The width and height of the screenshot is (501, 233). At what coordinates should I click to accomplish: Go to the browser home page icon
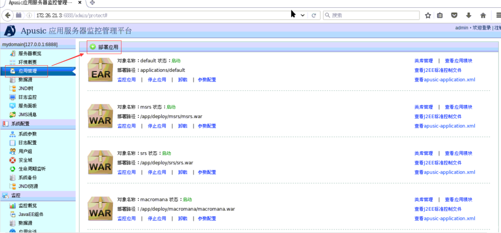pos(483,15)
